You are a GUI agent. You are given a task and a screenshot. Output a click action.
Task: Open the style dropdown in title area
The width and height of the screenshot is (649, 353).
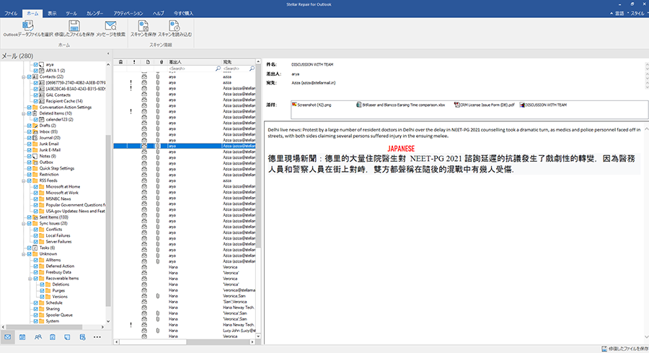coord(638,13)
